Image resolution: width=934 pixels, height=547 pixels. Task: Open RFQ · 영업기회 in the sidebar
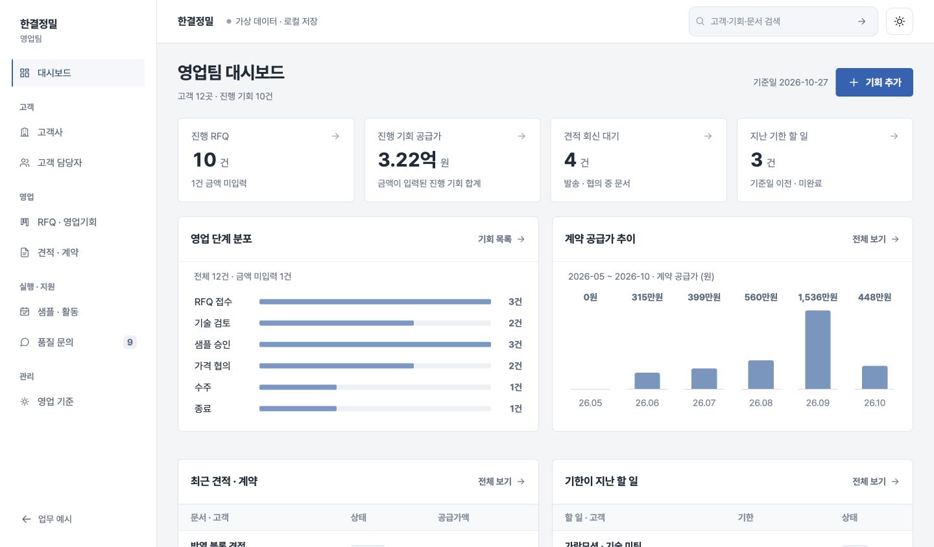tap(78, 222)
